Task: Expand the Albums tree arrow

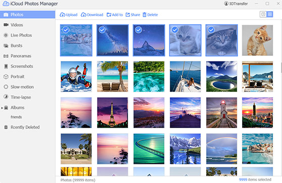Action: pos(2,108)
